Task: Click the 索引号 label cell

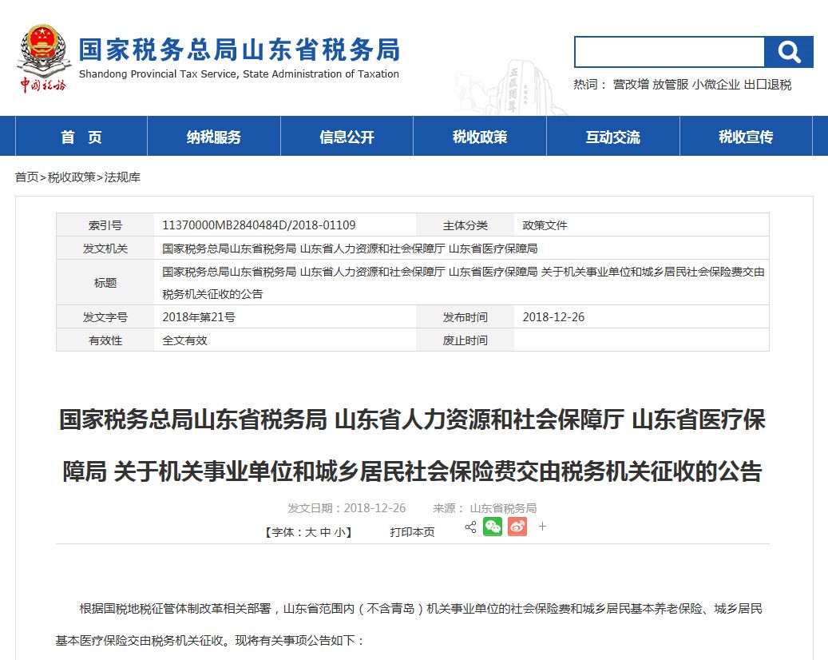Action: click(105, 225)
